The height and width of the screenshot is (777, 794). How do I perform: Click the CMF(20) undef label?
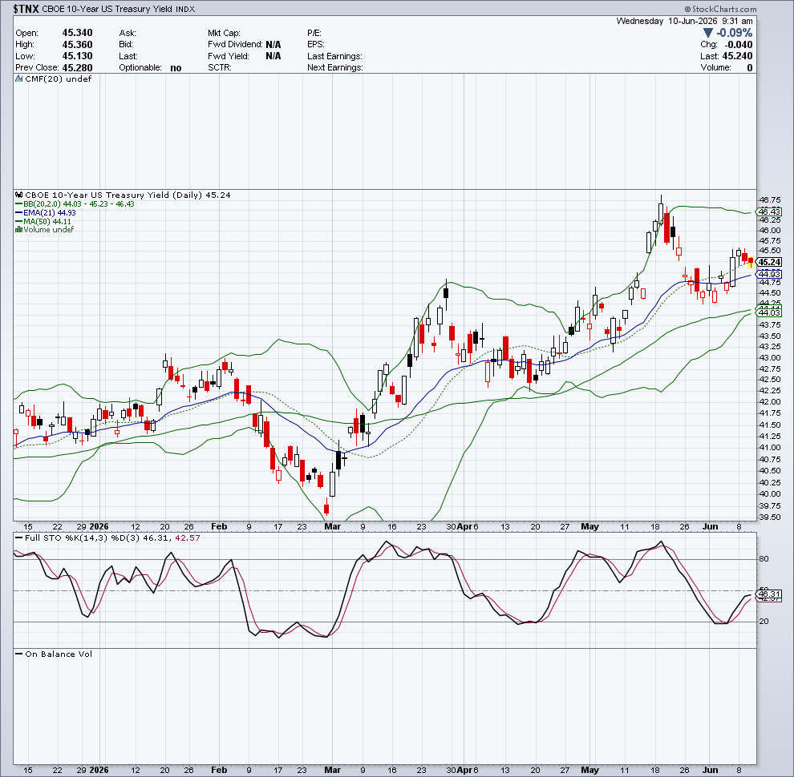(59, 79)
